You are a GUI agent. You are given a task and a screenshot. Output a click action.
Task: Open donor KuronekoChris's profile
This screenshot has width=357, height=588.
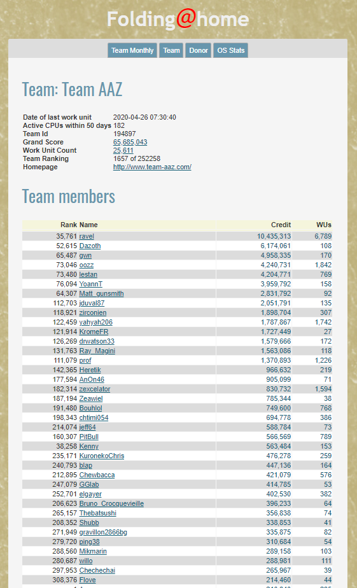[x=102, y=456]
